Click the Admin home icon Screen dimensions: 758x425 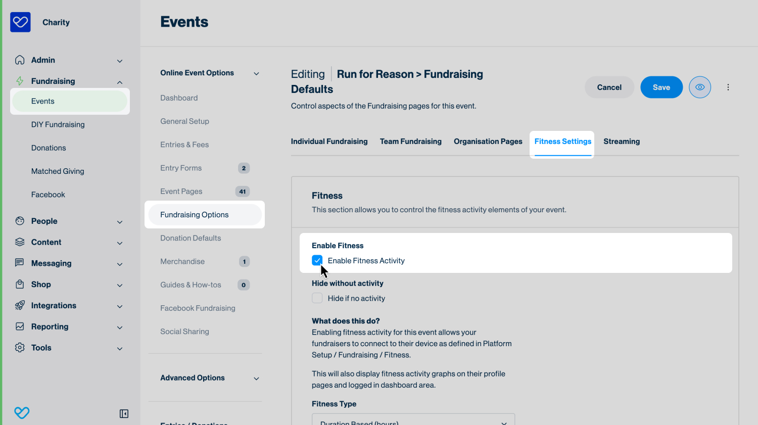click(20, 60)
